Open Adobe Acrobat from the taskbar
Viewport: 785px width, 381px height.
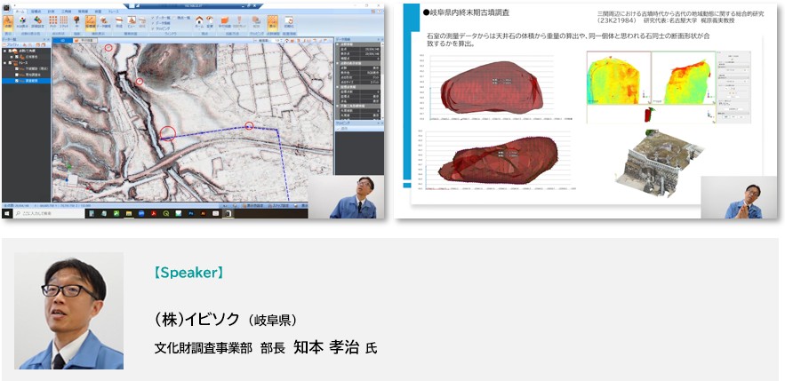tap(154, 214)
